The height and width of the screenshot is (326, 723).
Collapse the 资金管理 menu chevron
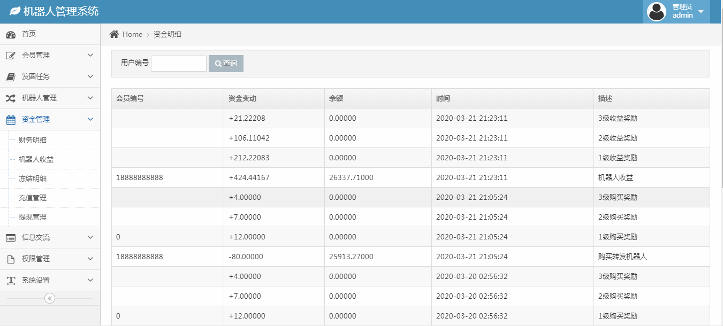pyautogui.click(x=90, y=119)
